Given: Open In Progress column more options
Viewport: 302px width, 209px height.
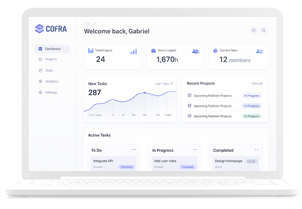Looking at the screenshot, I should click(x=195, y=150).
